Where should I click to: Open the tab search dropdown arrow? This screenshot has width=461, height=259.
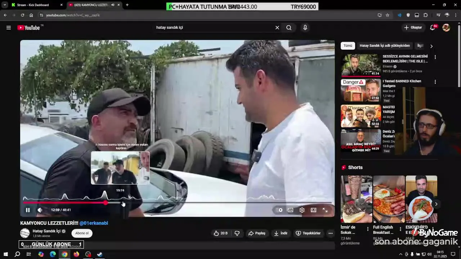coord(4,5)
